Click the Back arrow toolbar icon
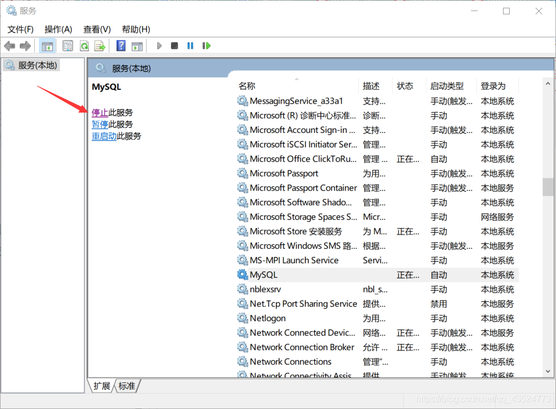The image size is (556, 409). click(x=9, y=46)
